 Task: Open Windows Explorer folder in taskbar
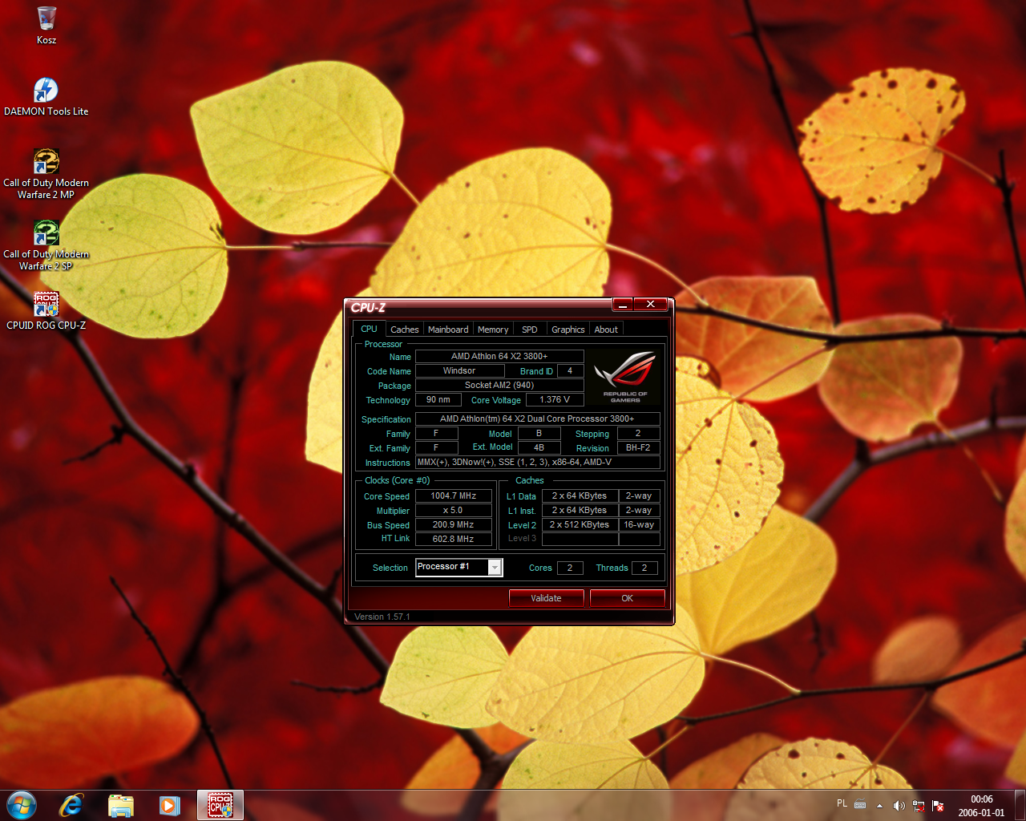120,805
